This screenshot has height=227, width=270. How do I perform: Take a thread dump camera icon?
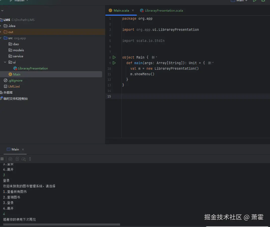tap(10, 159)
